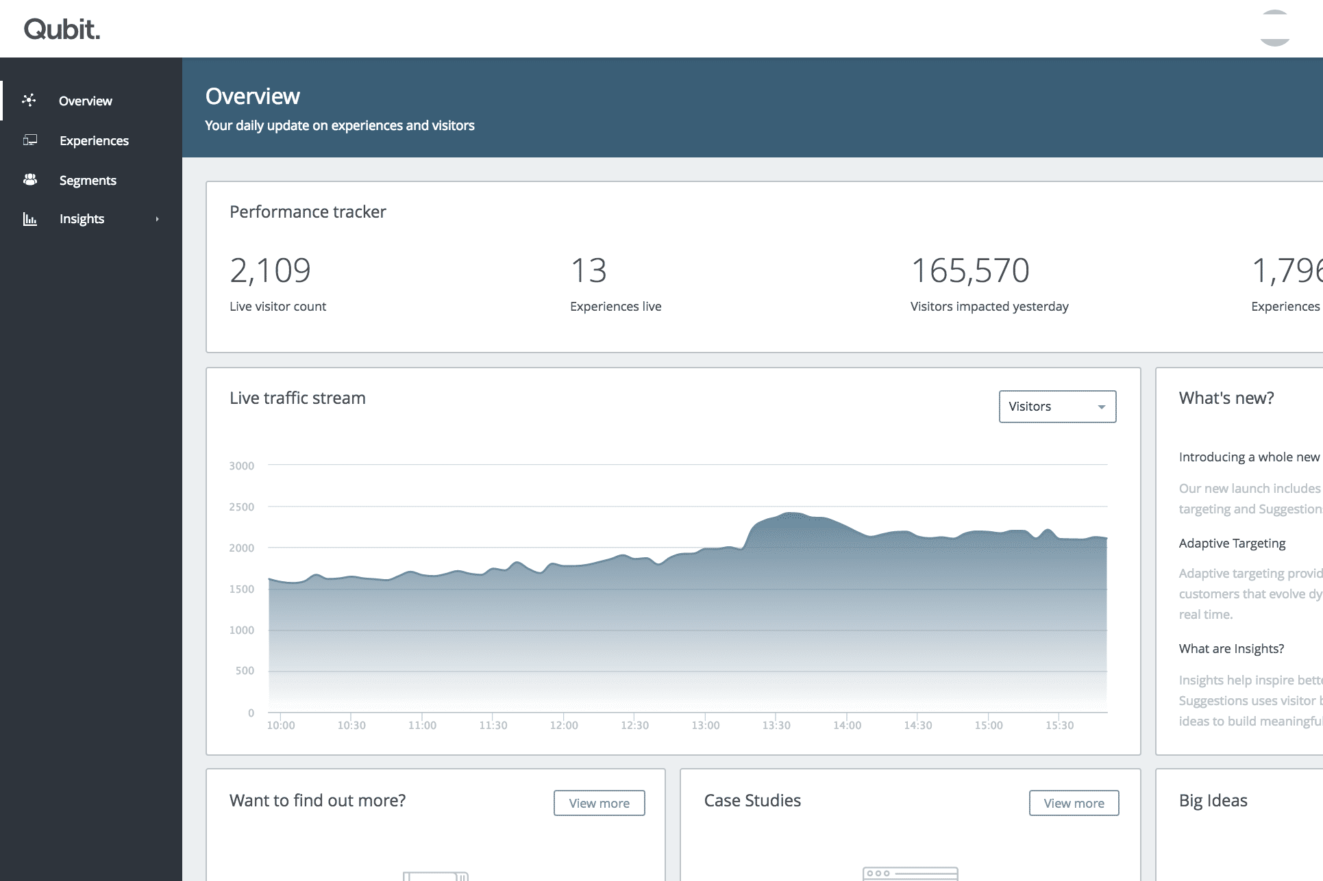Screen dimensions: 1323x881
Task: Click the 2,109 Live visitor count stat
Action: click(270, 270)
